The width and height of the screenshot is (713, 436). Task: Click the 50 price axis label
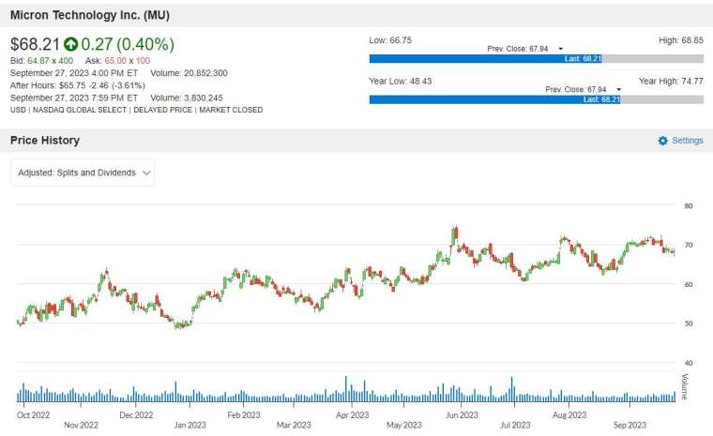pos(689,323)
